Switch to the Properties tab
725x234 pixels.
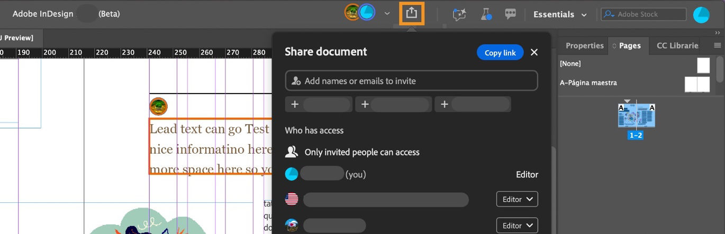click(584, 45)
